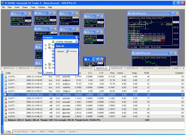This screenshot has height=135, width=186.
Task: Click the order icon in nzdchfm row
Action: tap(5, 88)
